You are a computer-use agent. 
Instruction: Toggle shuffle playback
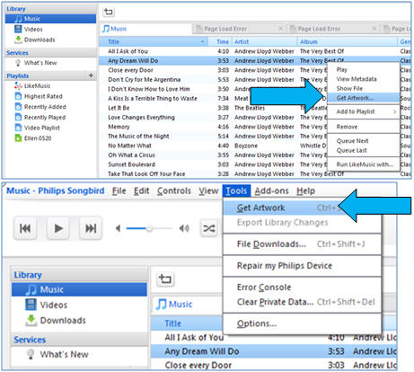click(x=208, y=228)
